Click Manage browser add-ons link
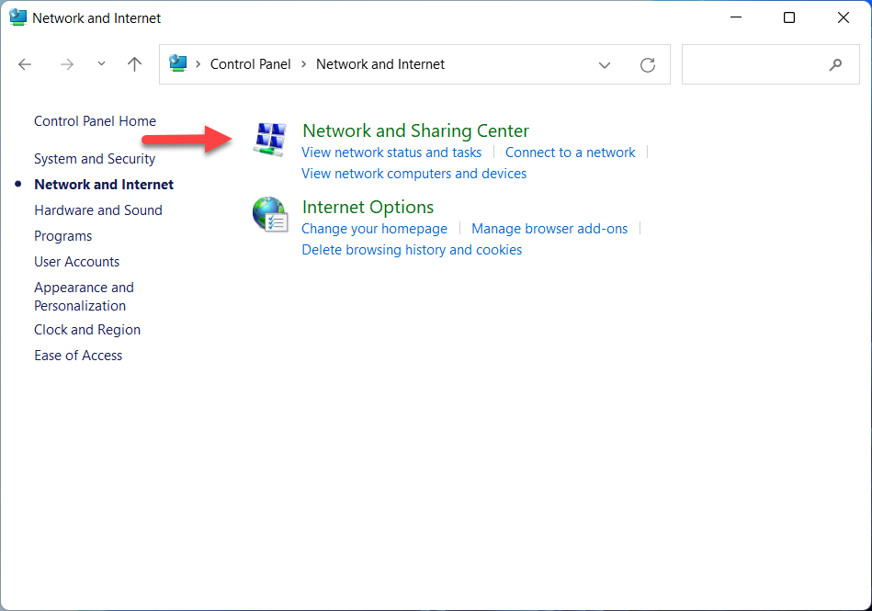Image resolution: width=872 pixels, height=611 pixels. click(549, 229)
